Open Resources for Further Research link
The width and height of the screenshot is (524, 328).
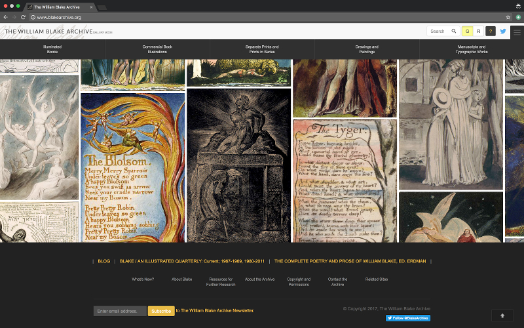221,282
